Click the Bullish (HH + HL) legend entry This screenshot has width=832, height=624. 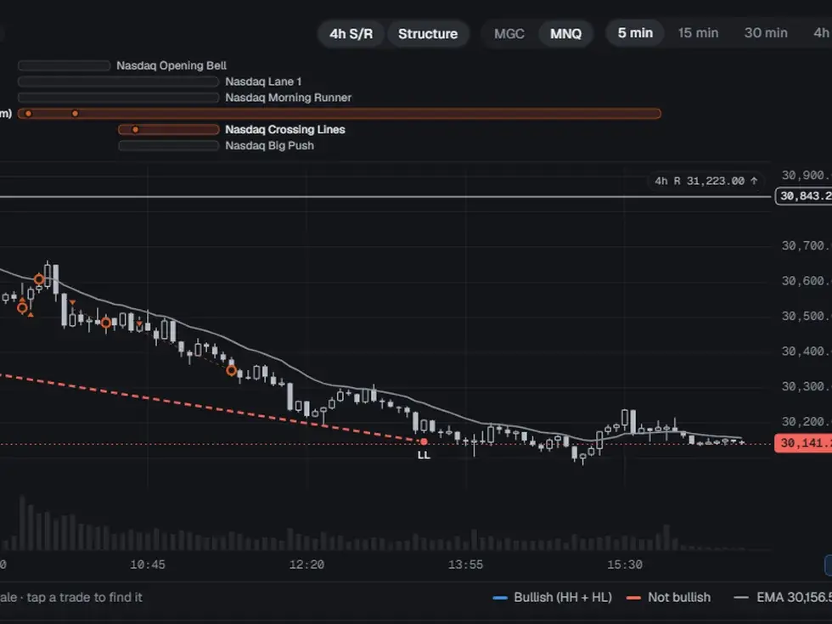tap(553, 598)
